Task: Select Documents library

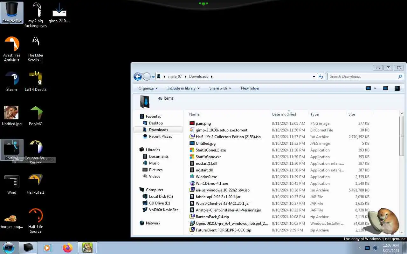Action: click(x=159, y=157)
